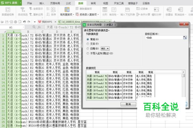Screen dimensions: 193x128
Task: Open the Name Box A1 dropdown arrow
Action: click(23, 27)
